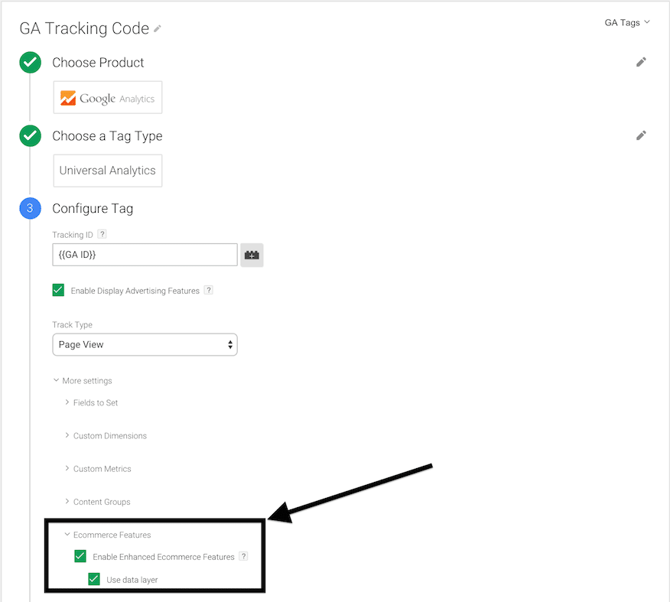Click pencil icon beside GA Tracking Code title
Screen dimensions: 670x602
158,28
